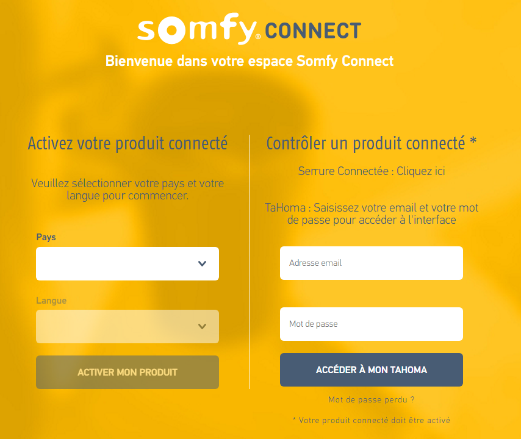Image resolution: width=521 pixels, height=439 pixels.
Task: Click the Somfy logo at top
Action: (199, 29)
